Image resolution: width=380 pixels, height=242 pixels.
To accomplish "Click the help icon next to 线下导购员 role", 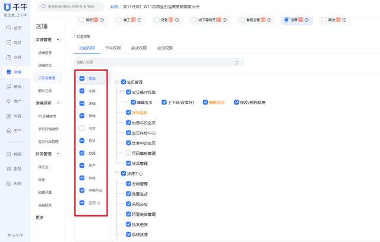I will tap(224, 20).
